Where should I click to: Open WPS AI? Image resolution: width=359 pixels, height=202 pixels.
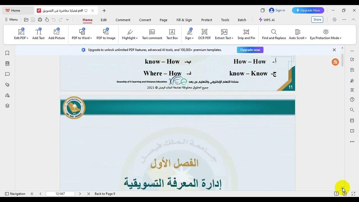coord(267,20)
